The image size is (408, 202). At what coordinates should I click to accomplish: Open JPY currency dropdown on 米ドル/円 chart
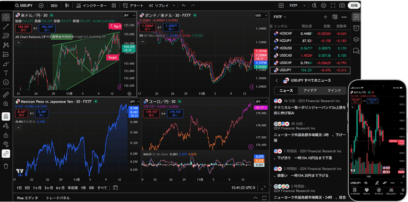coord(129,15)
